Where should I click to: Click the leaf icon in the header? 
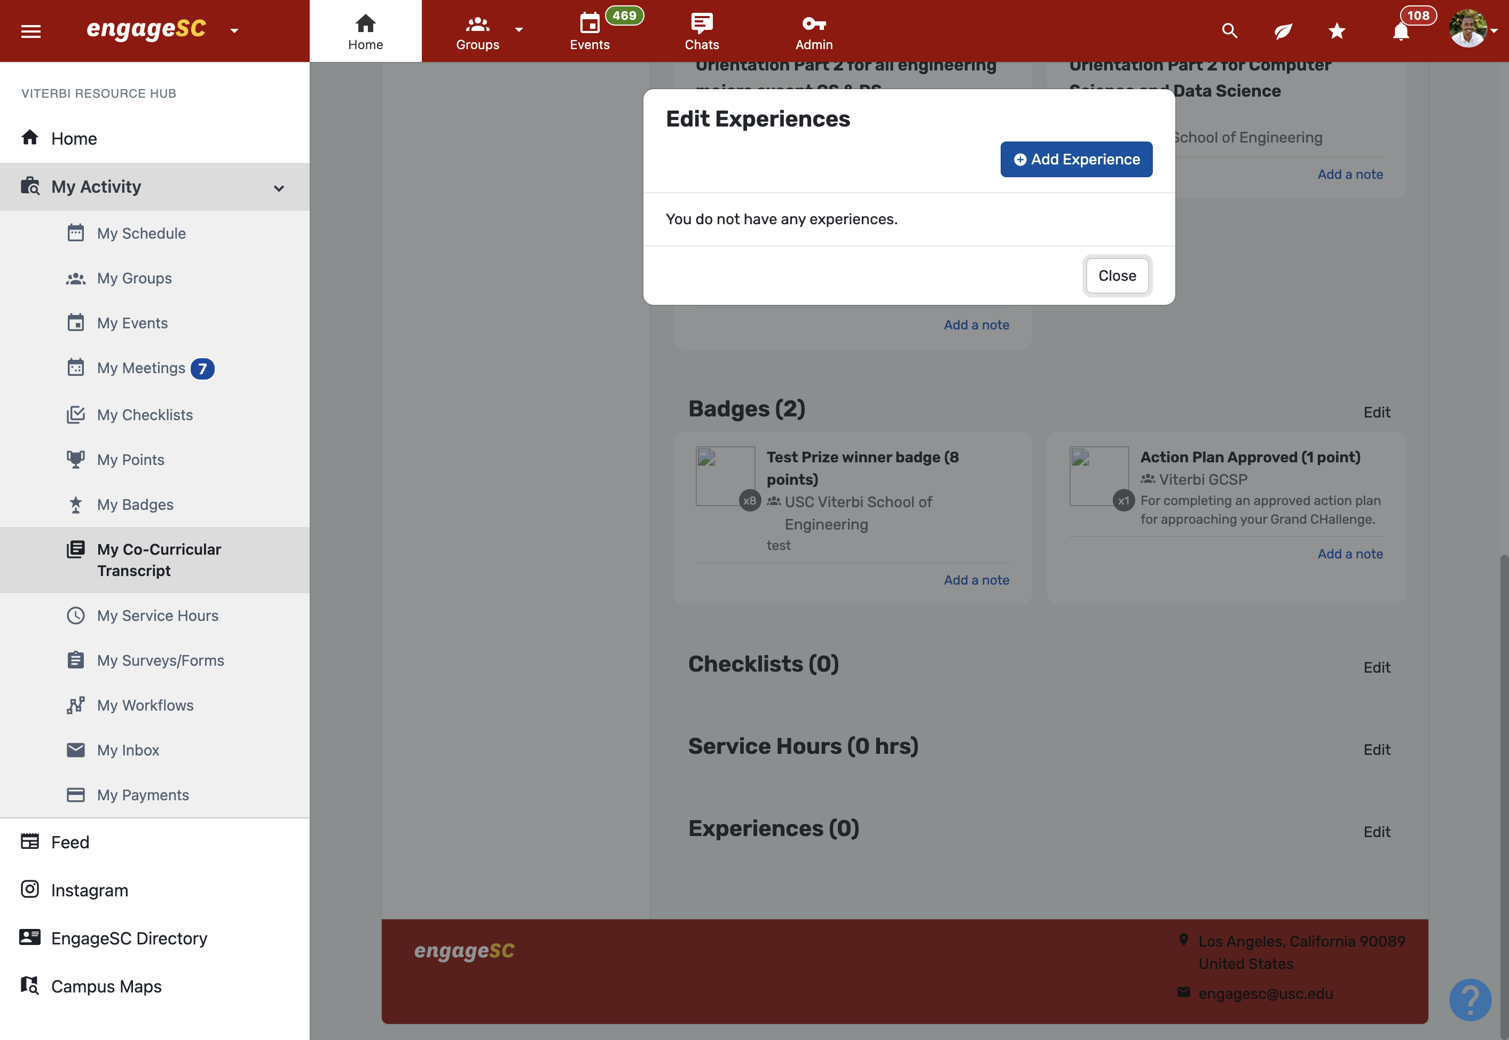pyautogui.click(x=1283, y=30)
